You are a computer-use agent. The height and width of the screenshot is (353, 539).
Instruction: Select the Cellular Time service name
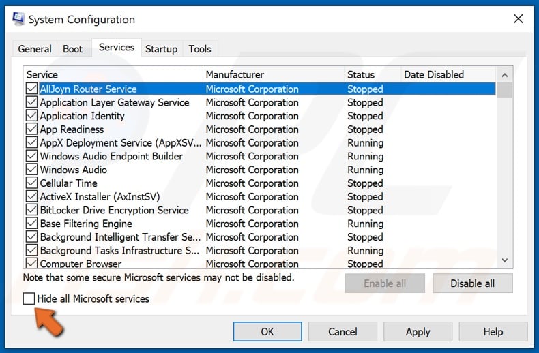(x=68, y=183)
